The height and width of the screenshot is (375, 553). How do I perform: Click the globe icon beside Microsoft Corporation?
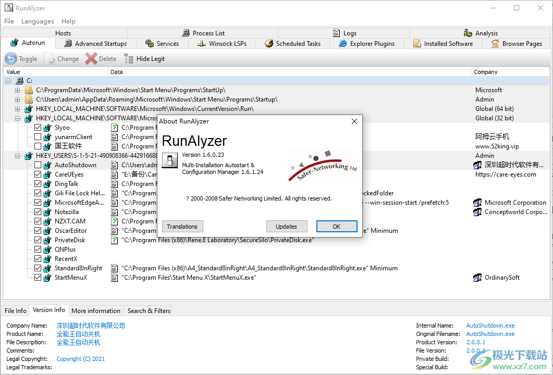[477, 203]
